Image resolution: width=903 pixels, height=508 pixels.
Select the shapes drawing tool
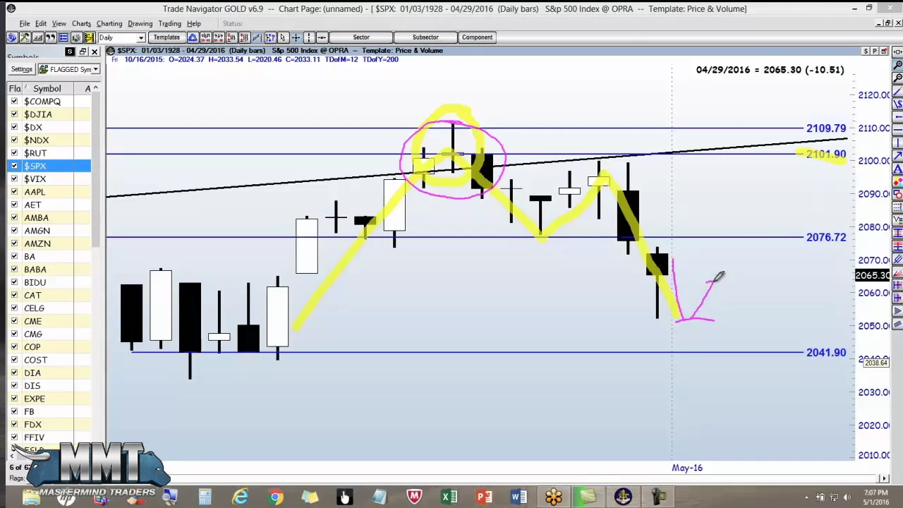(x=897, y=195)
